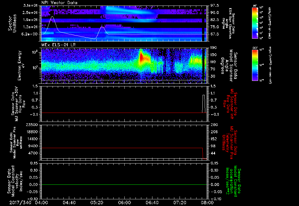Click the MU Scanner +30V Raw Data axis title
Image resolution: width=299 pixels, height=206 pixels.
tap(18, 104)
